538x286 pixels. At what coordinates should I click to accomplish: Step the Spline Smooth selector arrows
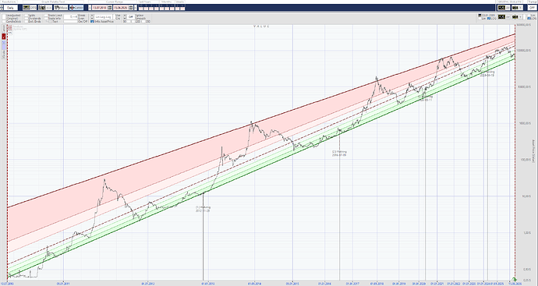[x=125, y=17]
